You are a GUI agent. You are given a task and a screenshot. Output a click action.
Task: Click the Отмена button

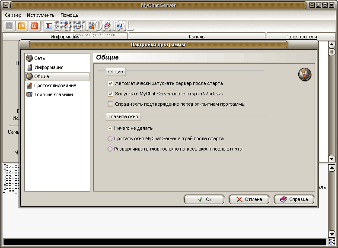click(249, 199)
